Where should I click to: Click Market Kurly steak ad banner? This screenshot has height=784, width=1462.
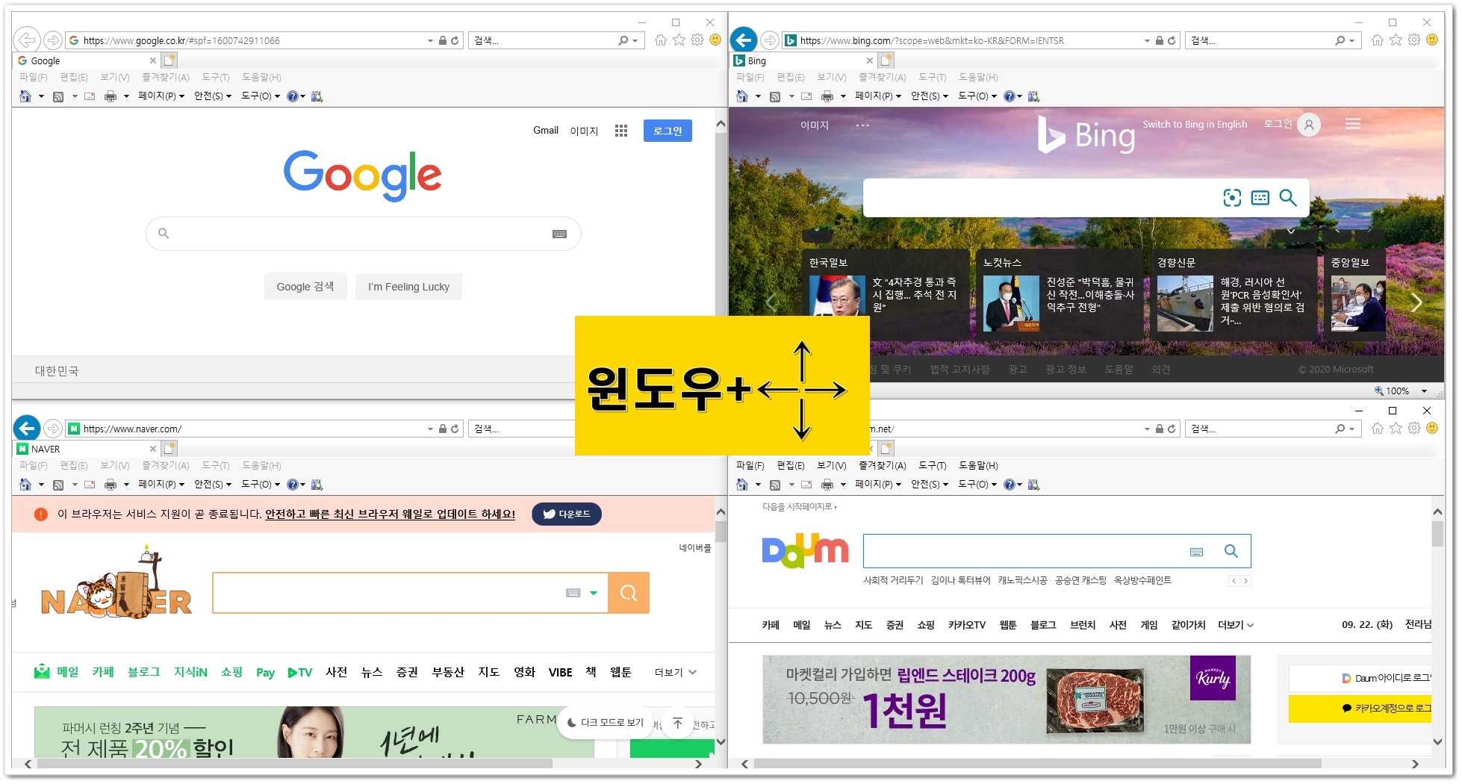tap(1007, 700)
